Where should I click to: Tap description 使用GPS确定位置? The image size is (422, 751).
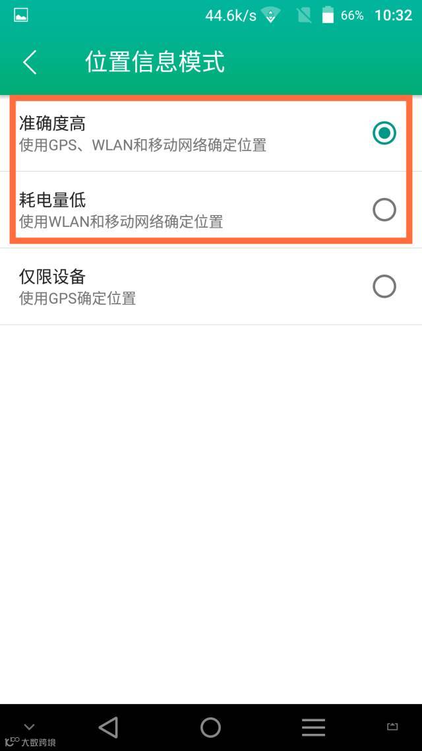(x=78, y=298)
